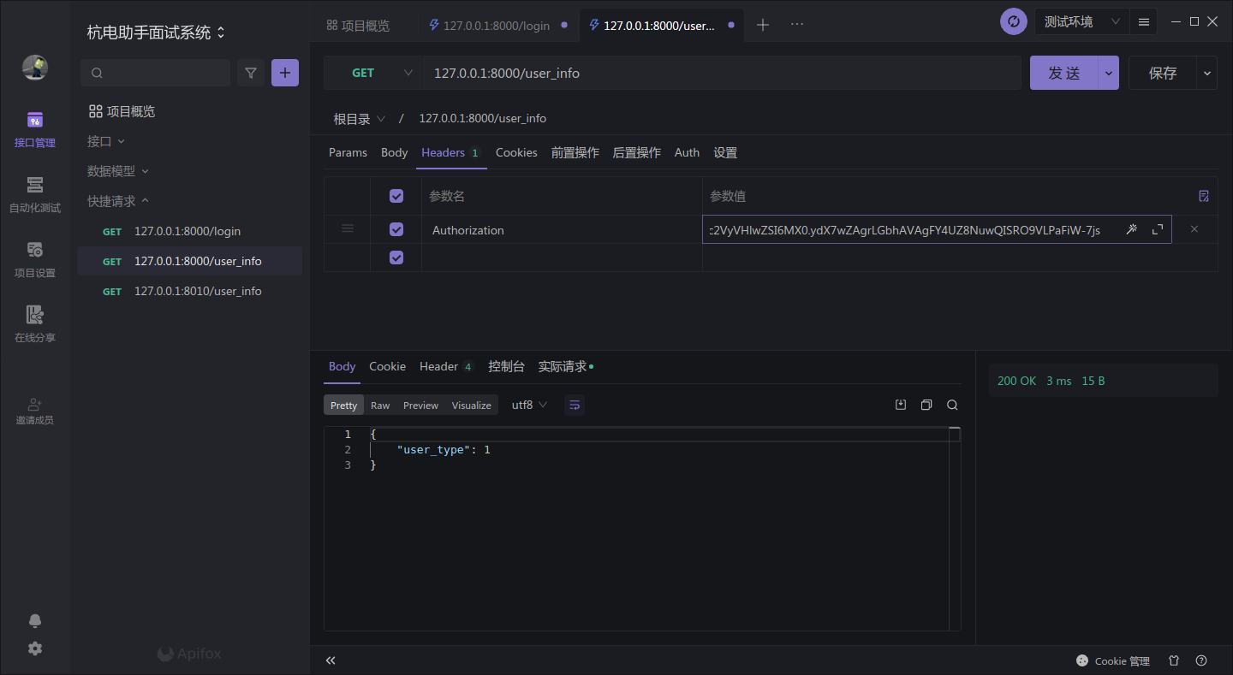
Task: Select Visualize response view
Action: click(x=471, y=405)
